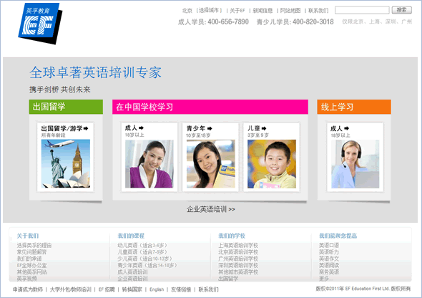
Task: Click the green 出国留学 header
Action: click(66, 107)
